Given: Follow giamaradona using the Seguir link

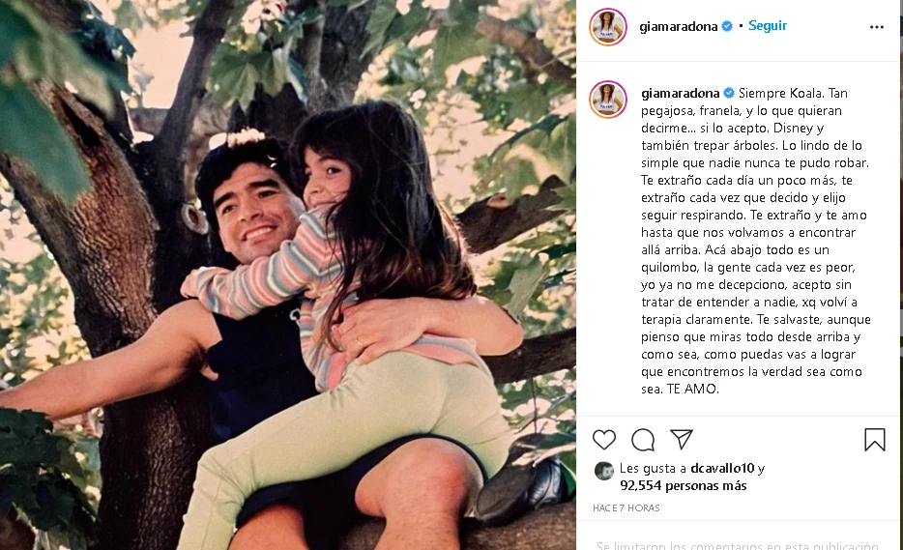Looking at the screenshot, I should pos(767,26).
